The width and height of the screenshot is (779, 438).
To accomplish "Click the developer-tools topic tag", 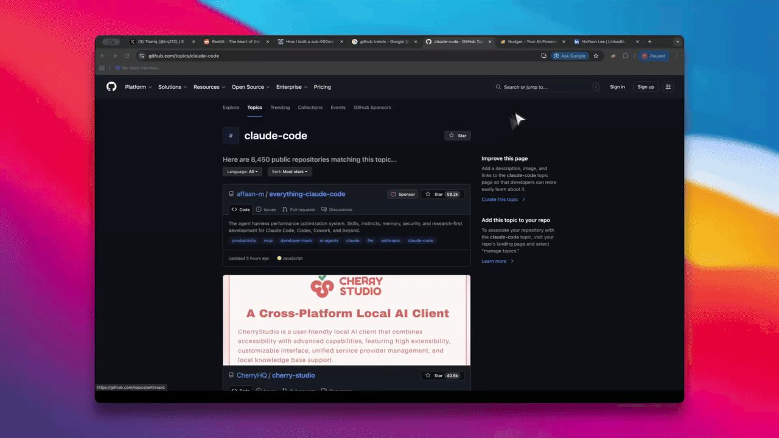I will [296, 241].
